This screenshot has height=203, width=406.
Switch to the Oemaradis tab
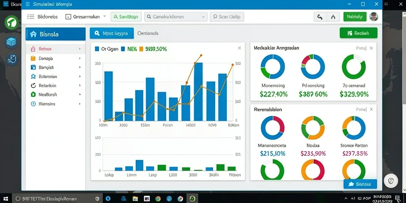point(148,33)
